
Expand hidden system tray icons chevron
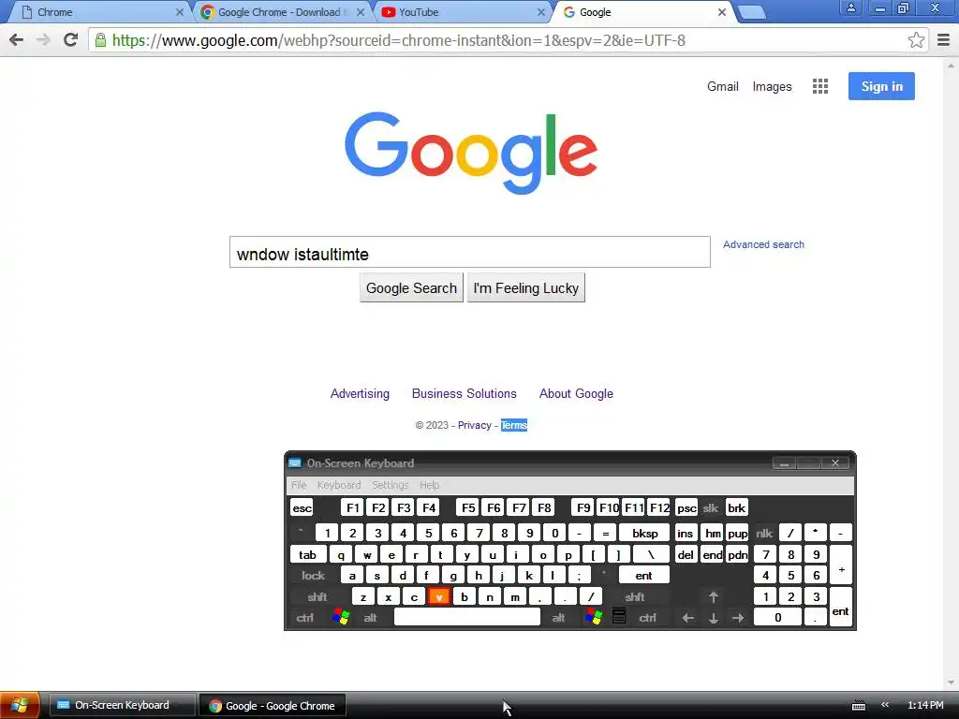[x=885, y=705]
